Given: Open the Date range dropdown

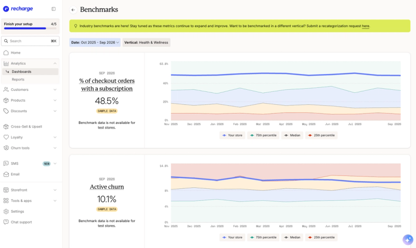Looking at the screenshot, I should click(x=95, y=43).
